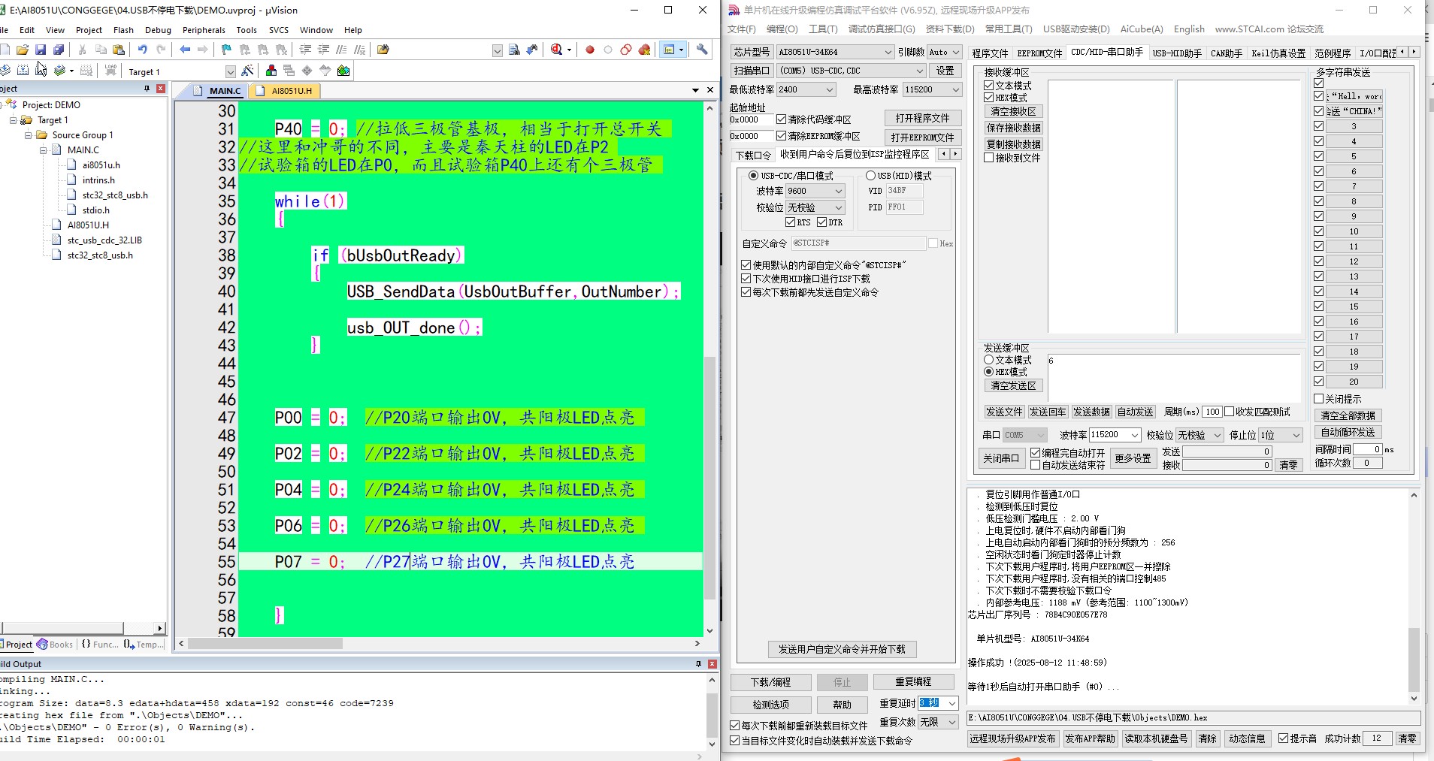Insert bookmark with flag icon
This screenshot has width=1434, height=761.
226,50
